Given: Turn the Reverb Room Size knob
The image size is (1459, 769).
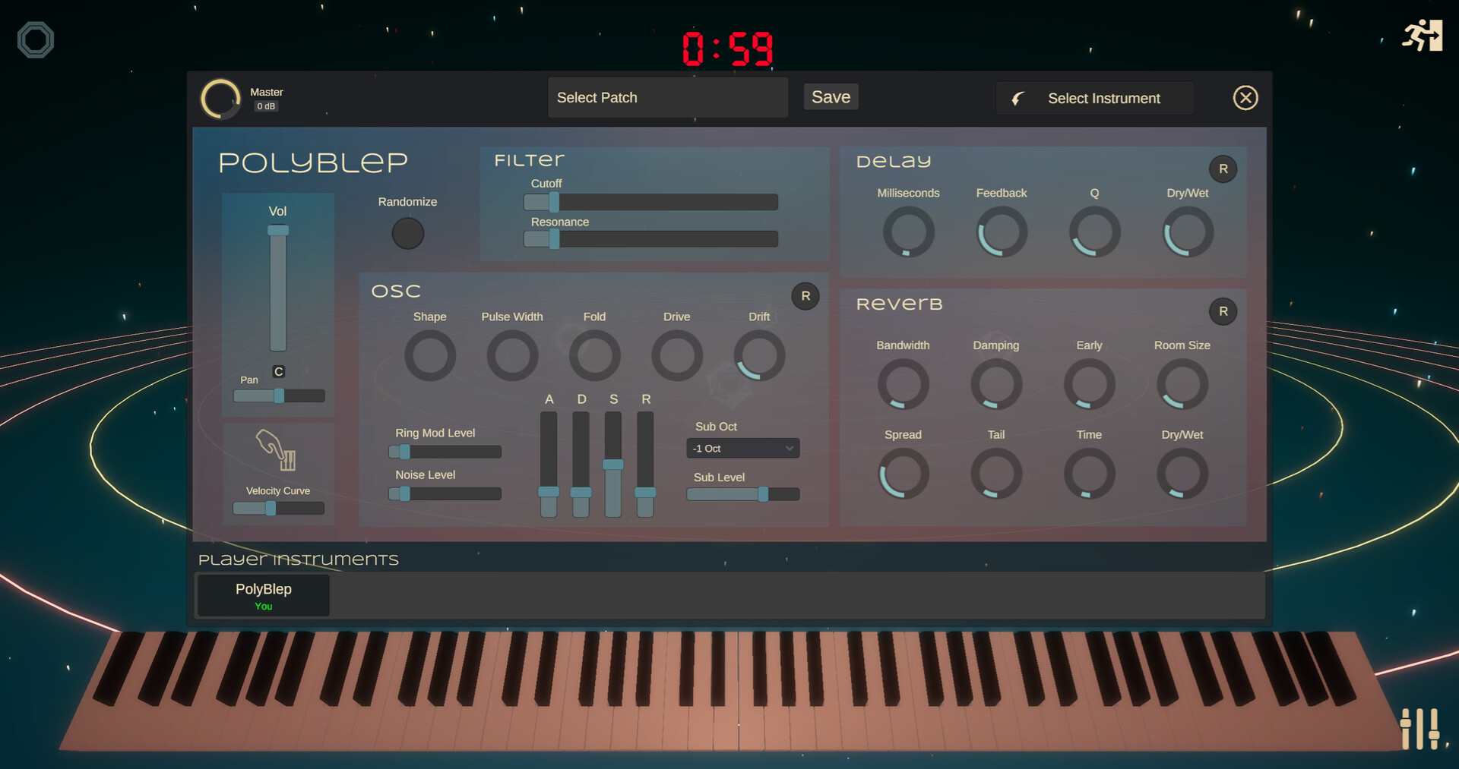Looking at the screenshot, I should (1182, 385).
